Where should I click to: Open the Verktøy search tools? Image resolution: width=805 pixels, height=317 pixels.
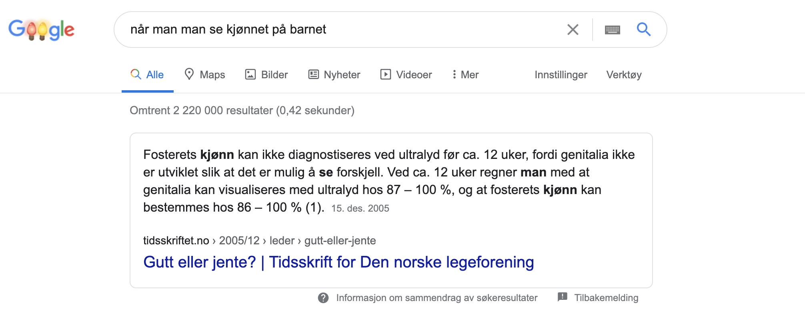623,75
